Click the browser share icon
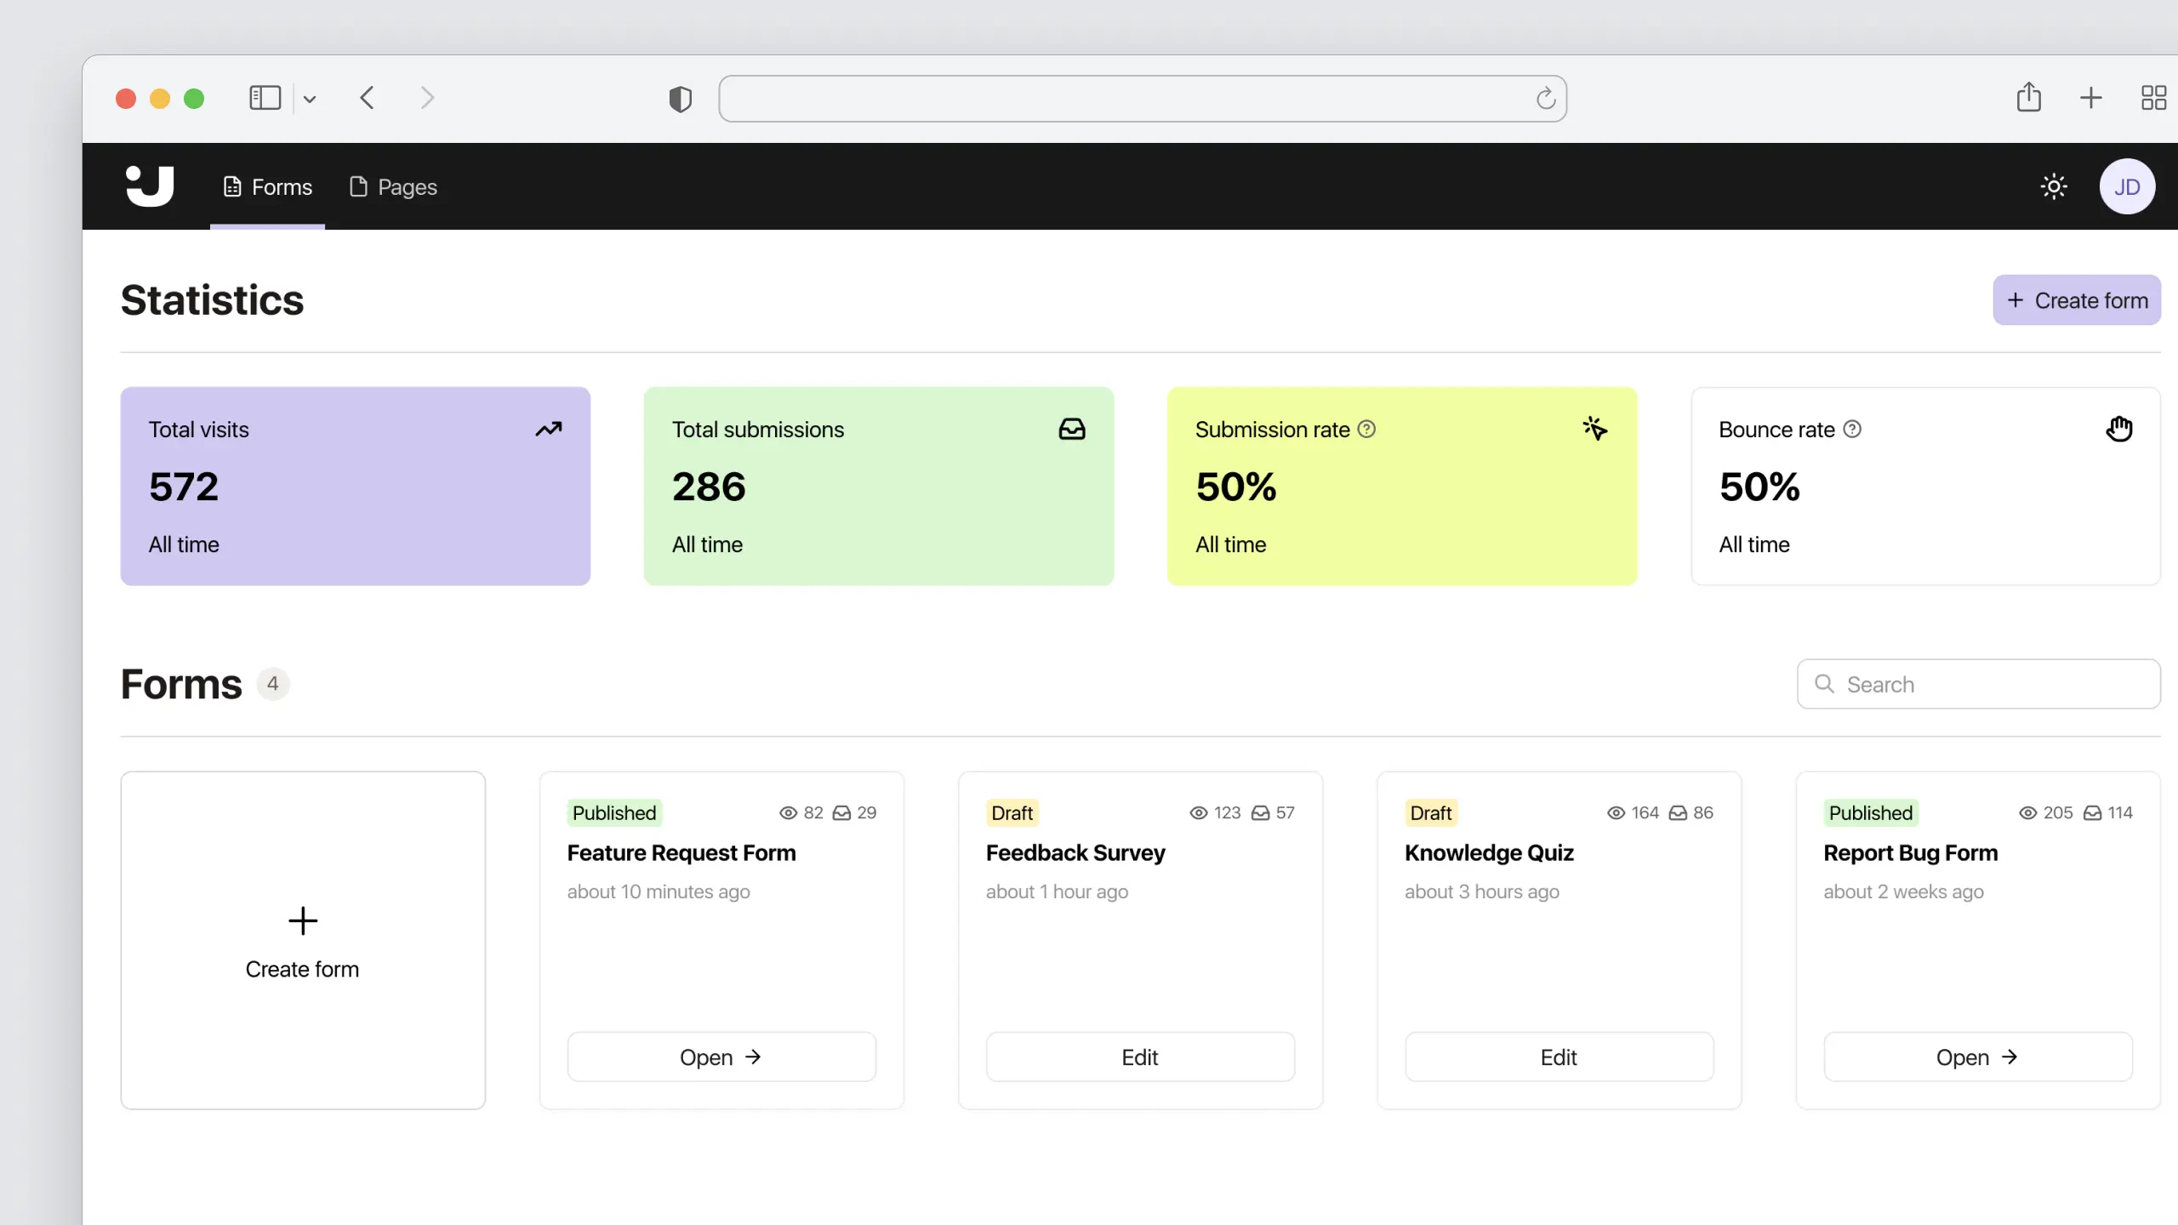The height and width of the screenshot is (1225, 2178). (2028, 97)
